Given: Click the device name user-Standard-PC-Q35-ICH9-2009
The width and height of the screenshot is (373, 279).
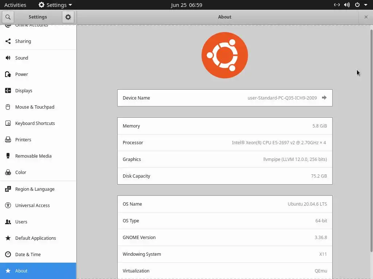Looking at the screenshot, I should (282, 98).
